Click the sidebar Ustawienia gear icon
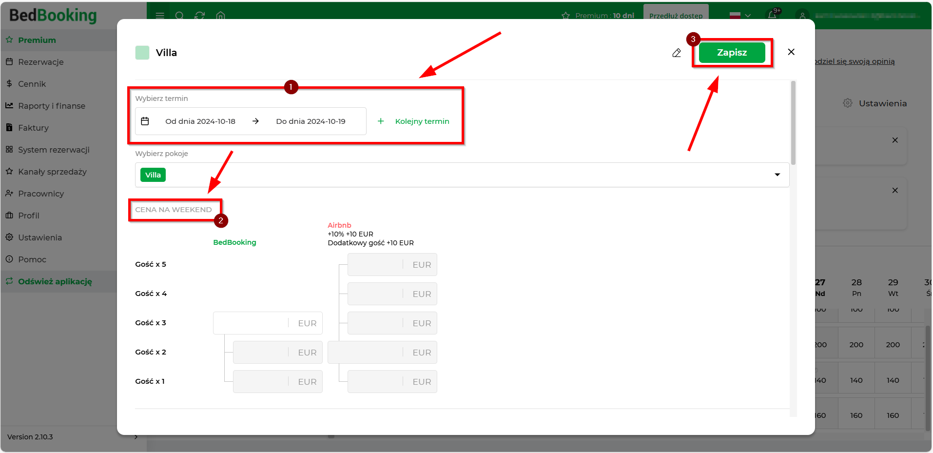Image resolution: width=933 pixels, height=453 pixels. coord(9,237)
